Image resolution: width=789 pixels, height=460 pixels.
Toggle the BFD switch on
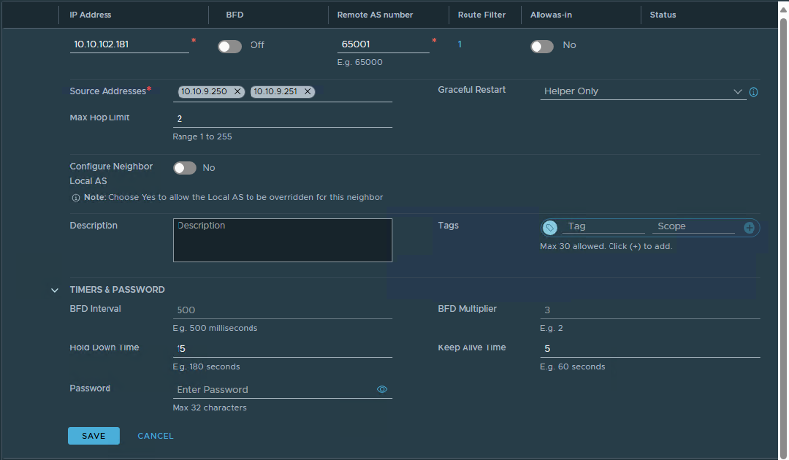click(x=229, y=46)
